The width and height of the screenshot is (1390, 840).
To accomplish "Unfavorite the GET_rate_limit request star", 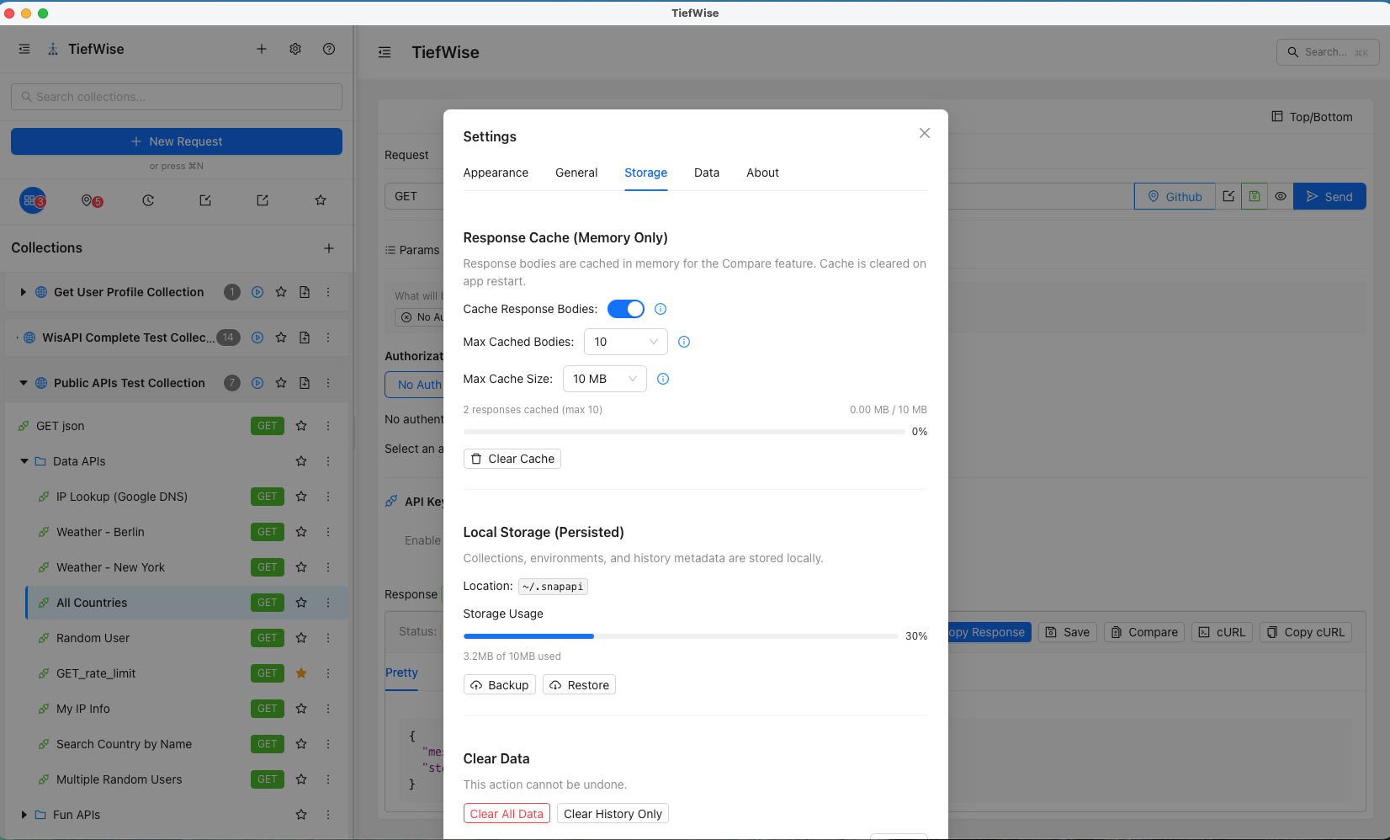I will coord(301,673).
